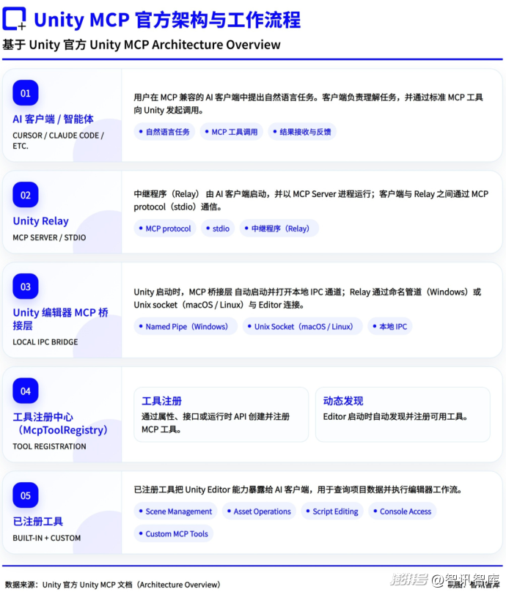Select the Custom MCP Tools tag
506x595 pixels.
174,533
